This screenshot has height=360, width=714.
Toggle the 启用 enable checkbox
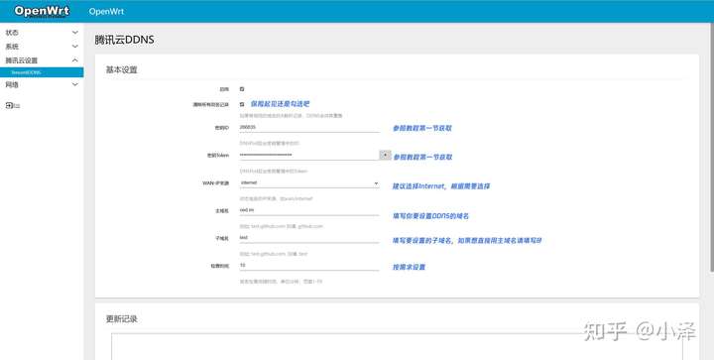(242, 89)
